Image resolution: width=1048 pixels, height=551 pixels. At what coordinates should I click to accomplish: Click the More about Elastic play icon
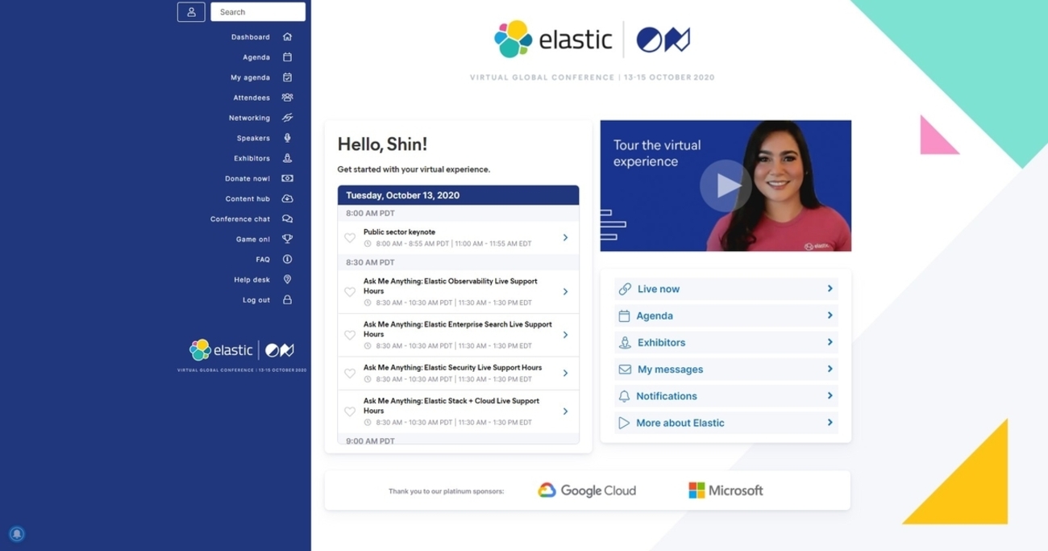point(623,423)
